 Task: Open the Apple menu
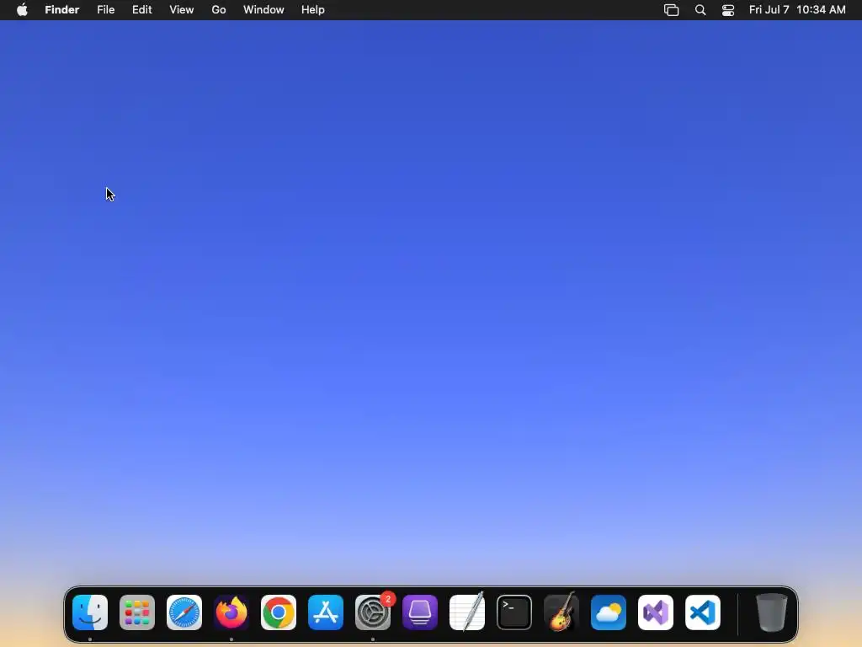[x=22, y=10]
